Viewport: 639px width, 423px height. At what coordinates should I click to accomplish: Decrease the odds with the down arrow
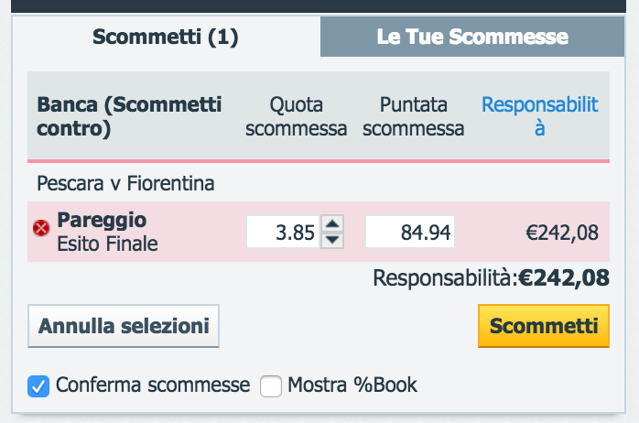click(x=332, y=240)
